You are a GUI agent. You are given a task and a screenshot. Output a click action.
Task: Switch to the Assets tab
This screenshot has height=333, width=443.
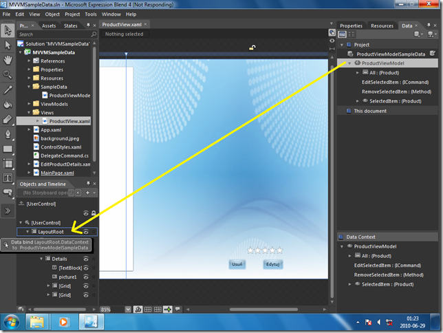[49, 25]
